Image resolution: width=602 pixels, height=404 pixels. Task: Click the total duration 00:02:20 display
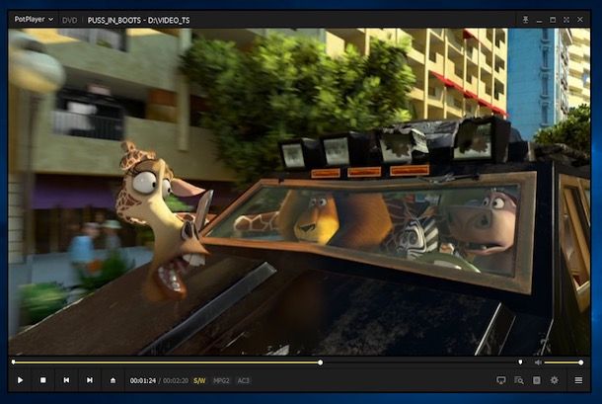(x=176, y=380)
